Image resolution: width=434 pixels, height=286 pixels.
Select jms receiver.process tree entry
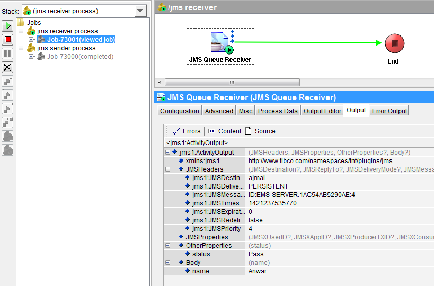(63, 31)
